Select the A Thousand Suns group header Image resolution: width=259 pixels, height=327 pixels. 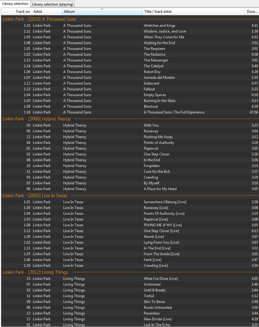[x=130, y=19]
